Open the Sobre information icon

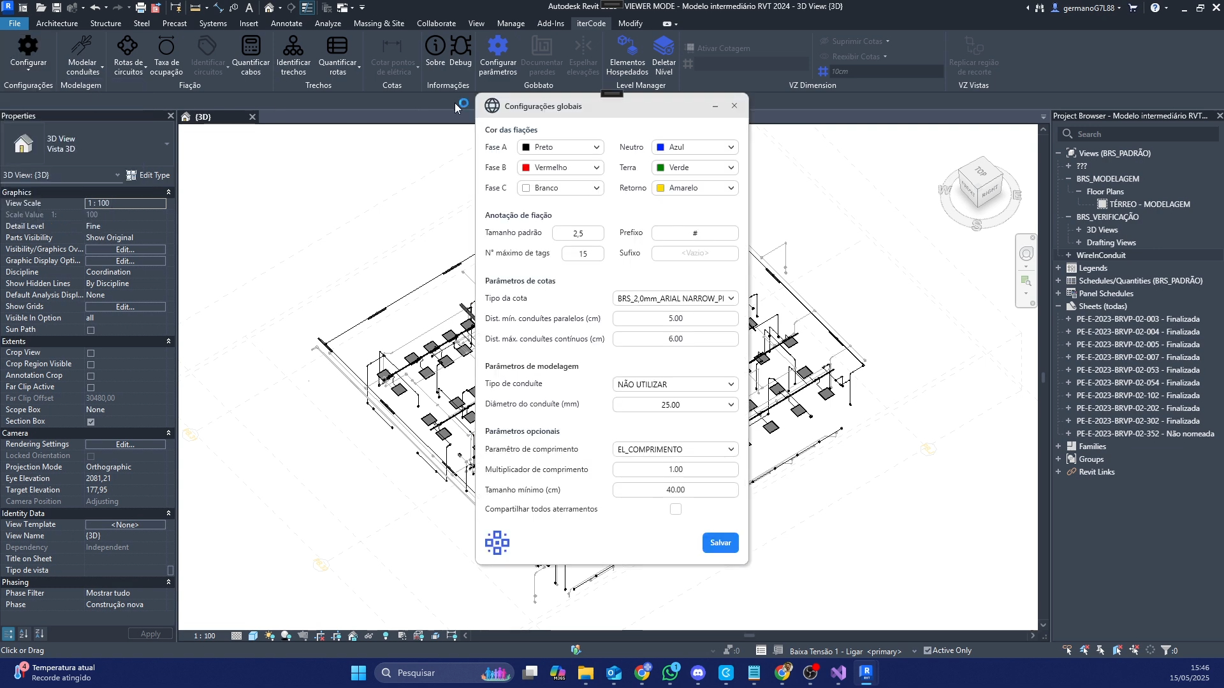[x=435, y=46]
